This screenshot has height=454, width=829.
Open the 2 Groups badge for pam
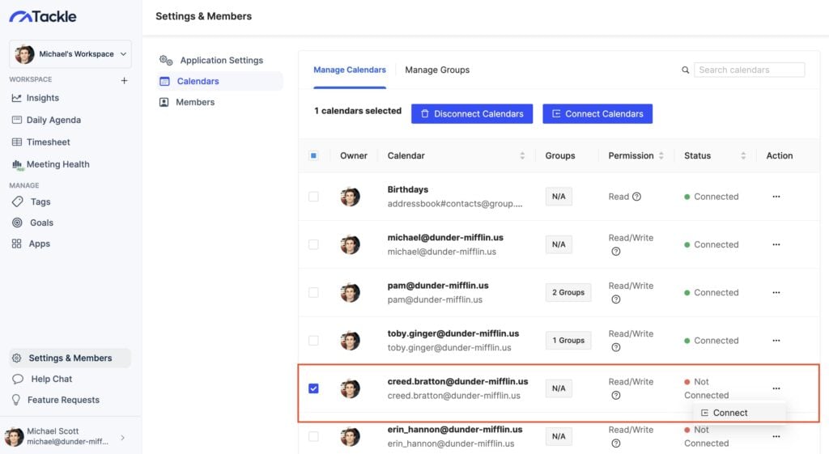point(568,292)
